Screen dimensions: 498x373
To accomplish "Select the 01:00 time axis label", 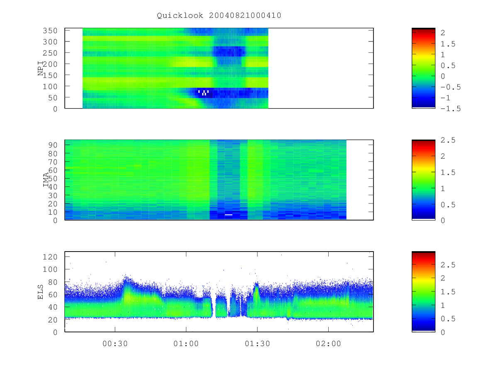I will tap(186, 344).
